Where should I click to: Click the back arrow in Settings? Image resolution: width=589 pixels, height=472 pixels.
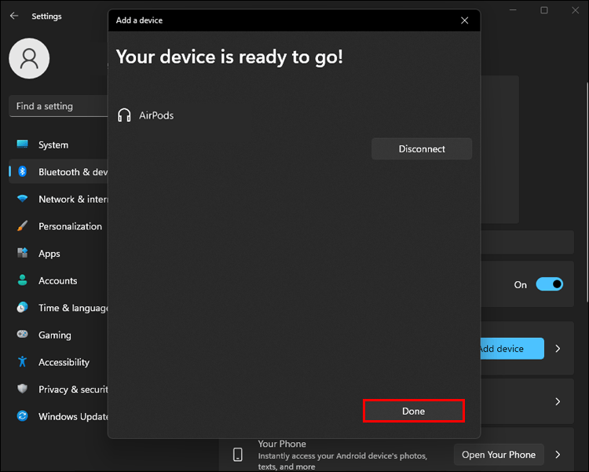(14, 16)
